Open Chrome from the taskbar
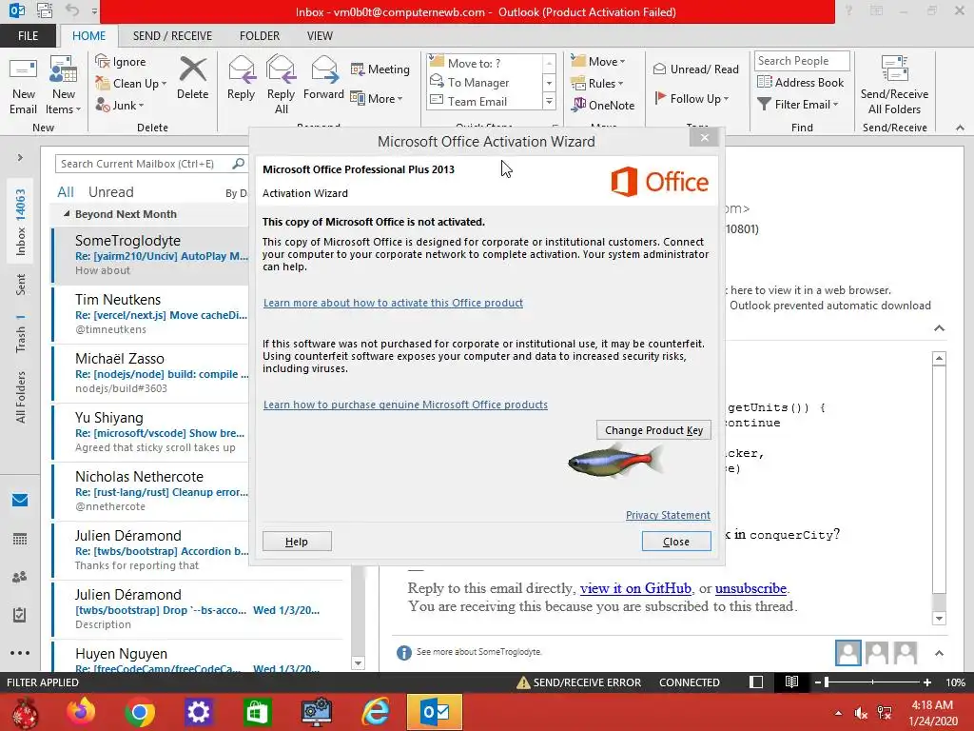Screen dimensions: 974x731 tap(140, 712)
